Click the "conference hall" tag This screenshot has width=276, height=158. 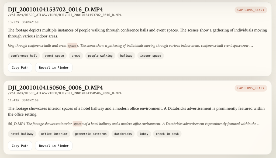tap(24, 56)
